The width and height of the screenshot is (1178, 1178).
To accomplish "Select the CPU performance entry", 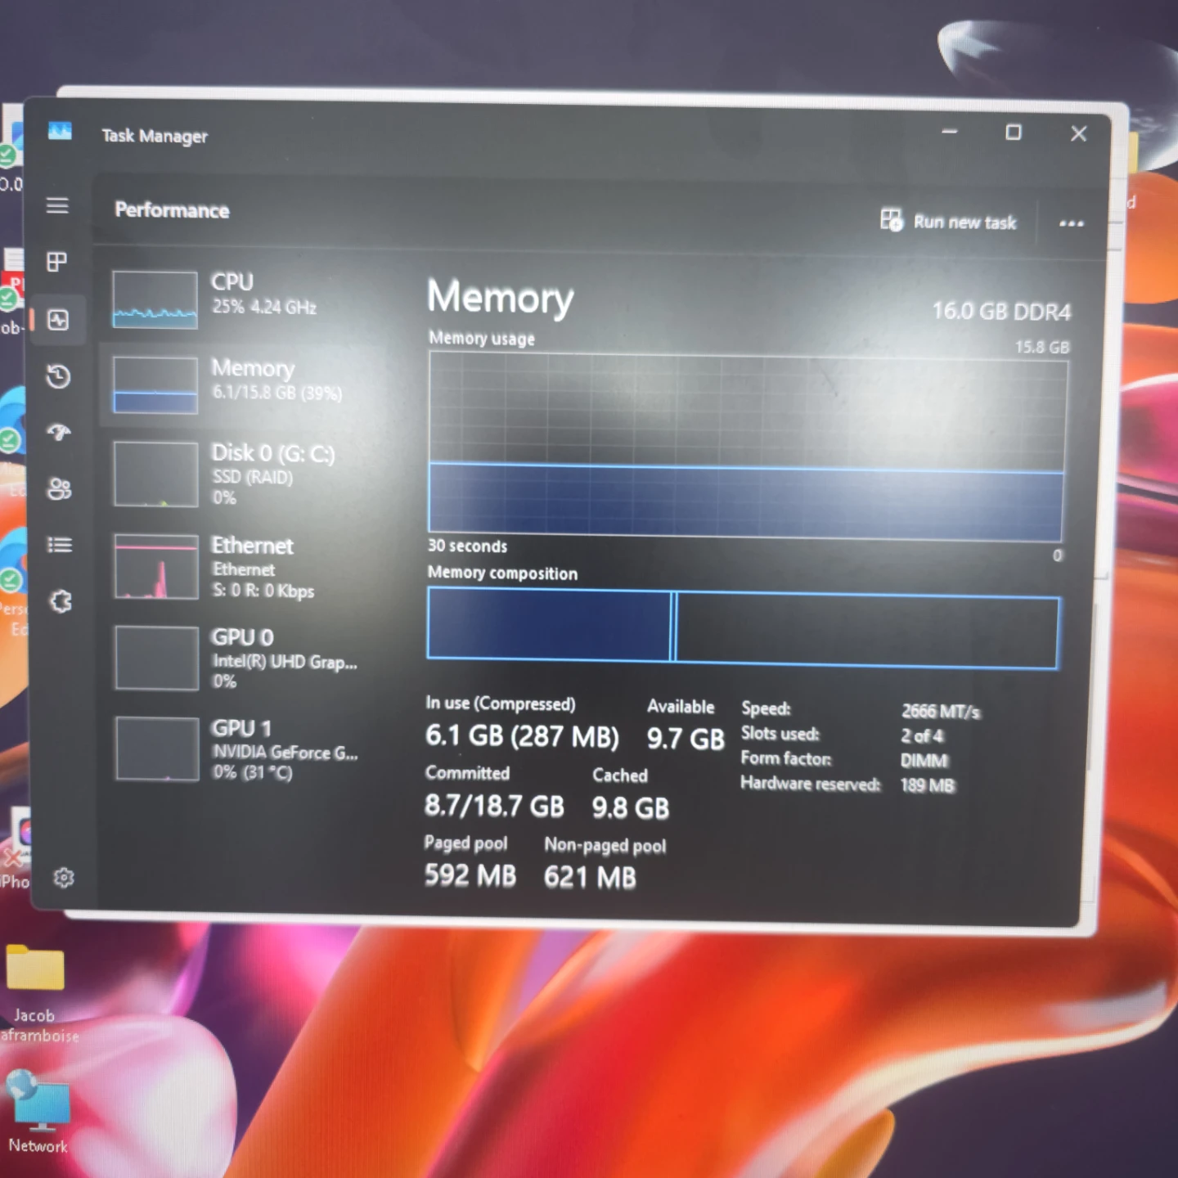I will click(244, 299).
